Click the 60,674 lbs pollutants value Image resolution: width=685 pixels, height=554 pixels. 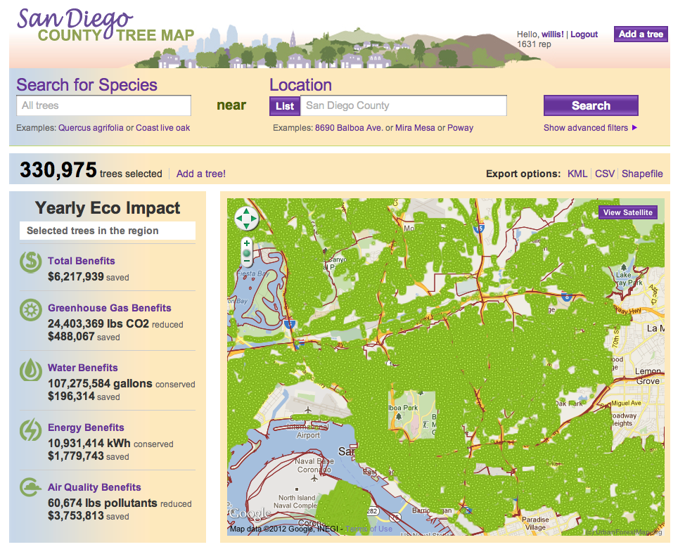(x=102, y=503)
